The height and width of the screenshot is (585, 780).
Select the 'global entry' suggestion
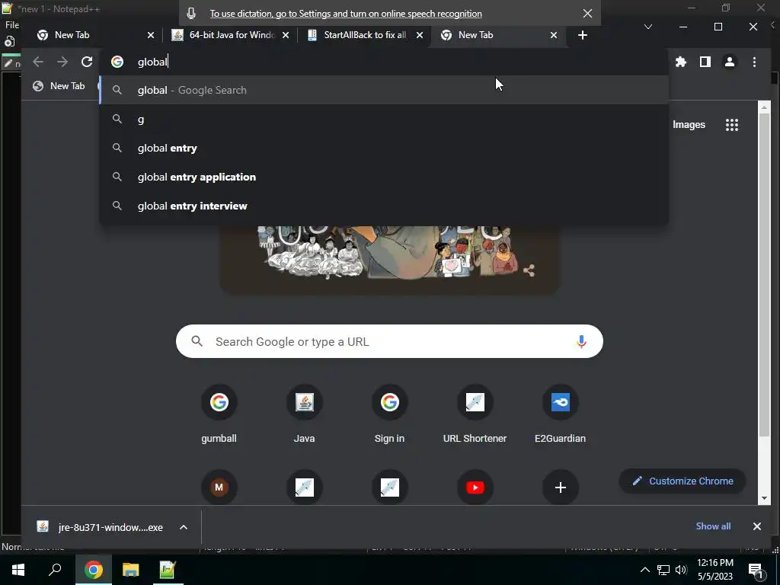tap(384, 149)
